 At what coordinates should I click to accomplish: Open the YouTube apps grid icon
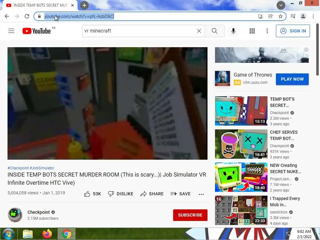coord(252,31)
